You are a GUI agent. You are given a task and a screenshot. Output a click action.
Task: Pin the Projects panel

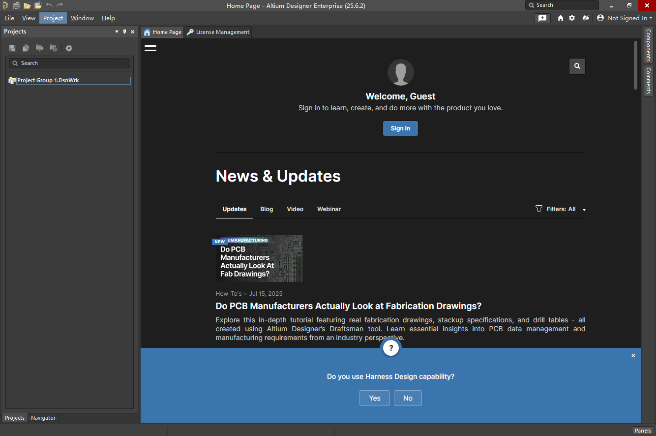[x=124, y=31]
